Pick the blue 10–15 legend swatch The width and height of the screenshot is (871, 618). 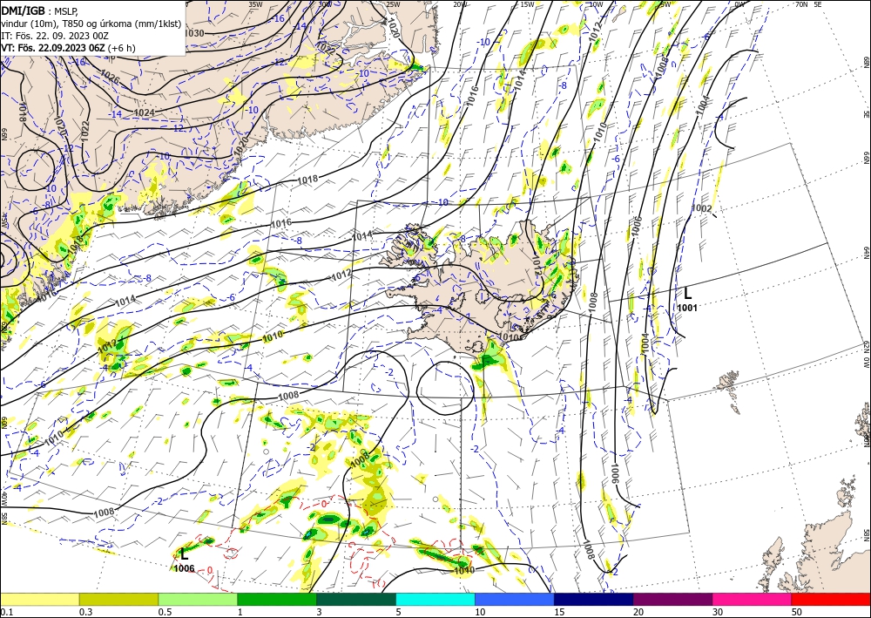click(x=515, y=599)
